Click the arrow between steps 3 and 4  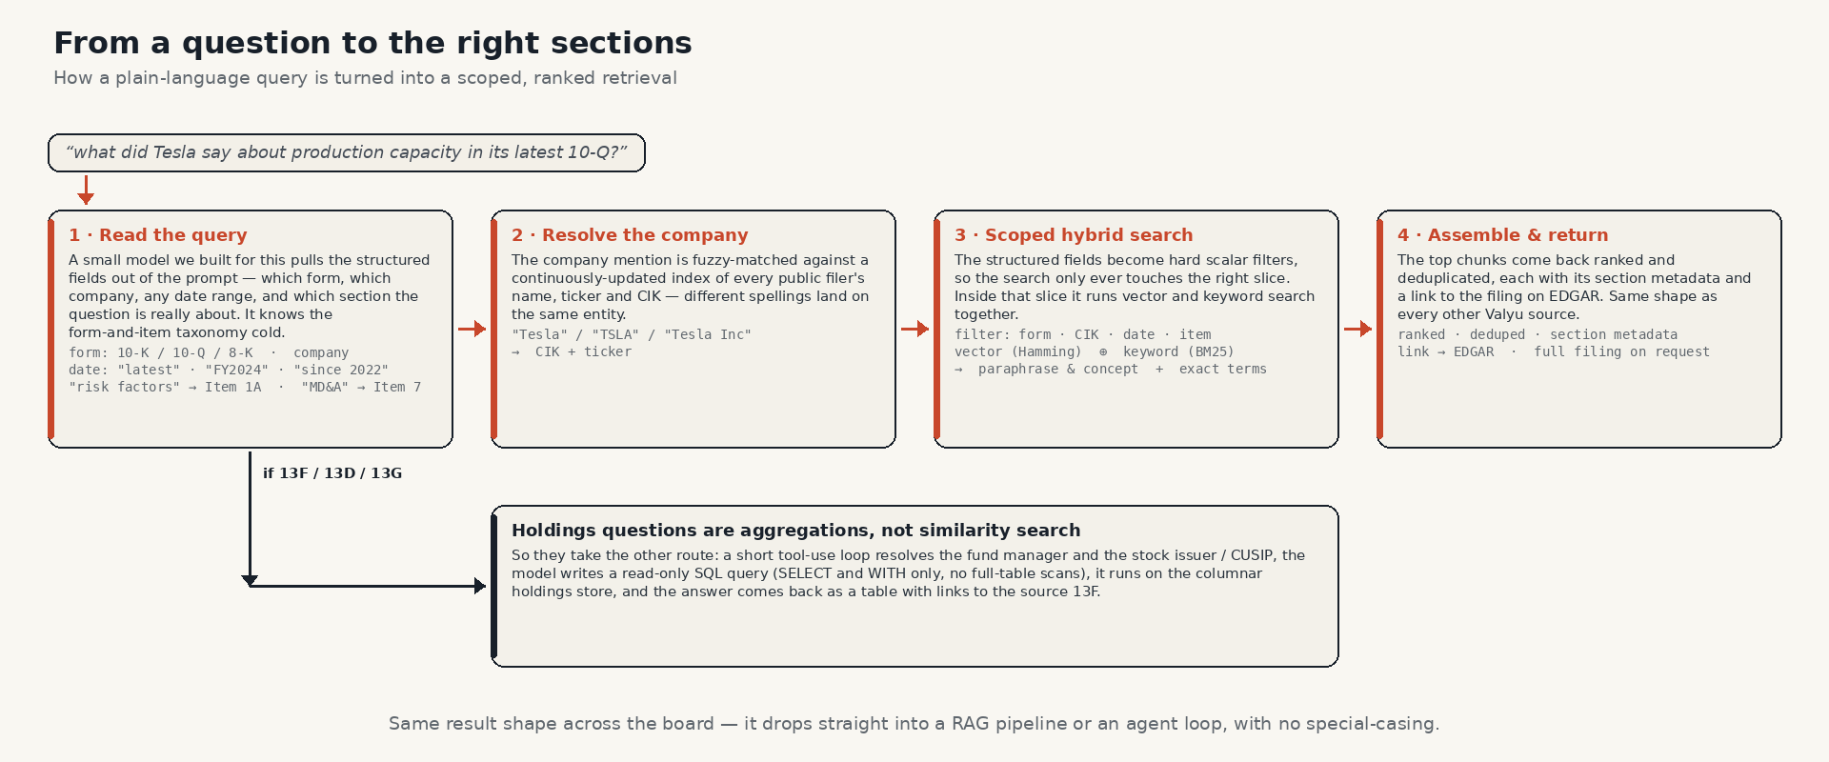click(1358, 329)
